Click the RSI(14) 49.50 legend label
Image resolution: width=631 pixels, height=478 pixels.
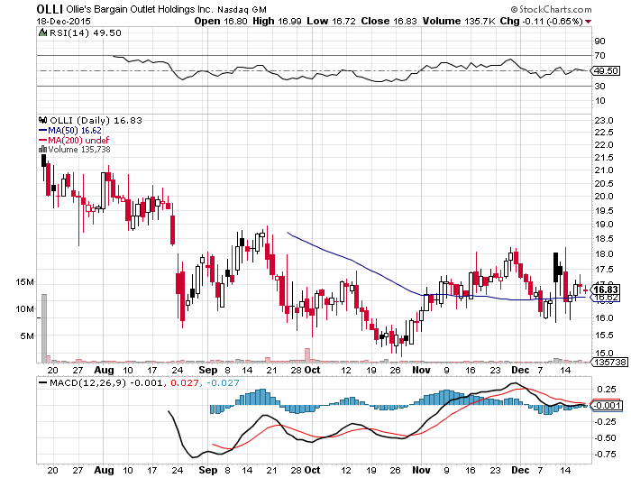(86, 32)
